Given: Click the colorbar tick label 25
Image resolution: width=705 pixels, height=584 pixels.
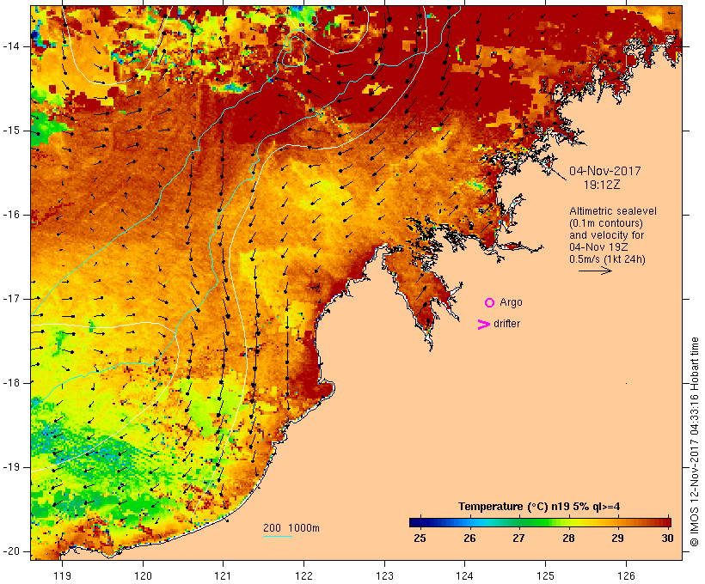Looking at the screenshot, I should pyautogui.click(x=420, y=538).
